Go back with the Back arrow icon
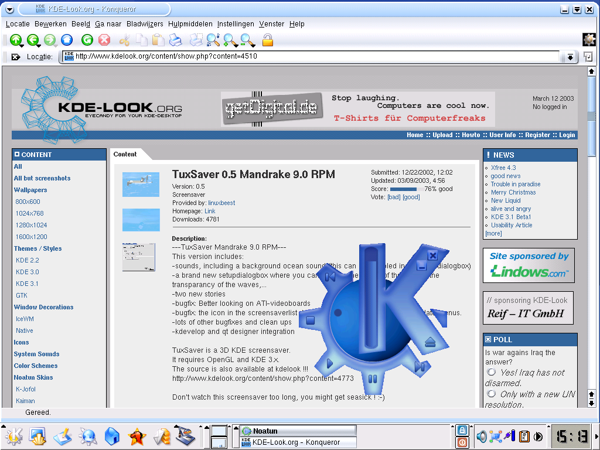The width and height of the screenshot is (600, 450). coord(33,39)
